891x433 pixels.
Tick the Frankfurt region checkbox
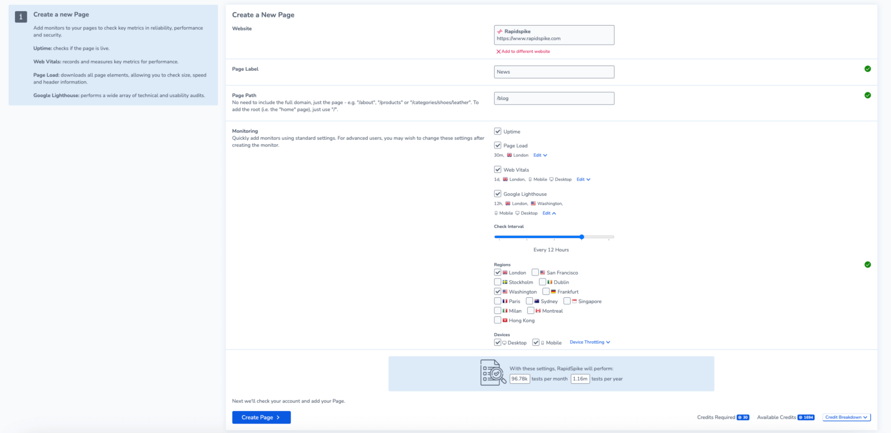546,291
